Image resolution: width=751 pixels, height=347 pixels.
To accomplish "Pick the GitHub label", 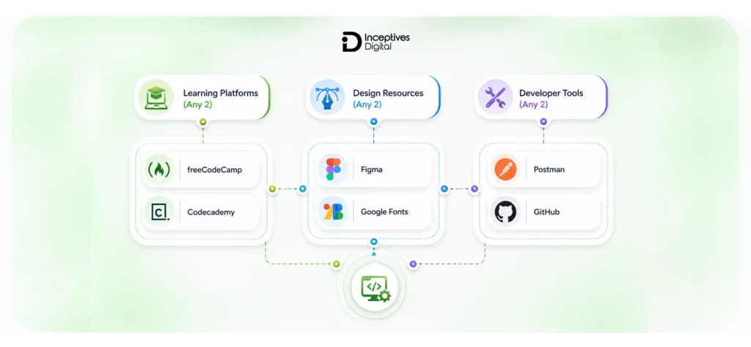I will click(x=546, y=212).
